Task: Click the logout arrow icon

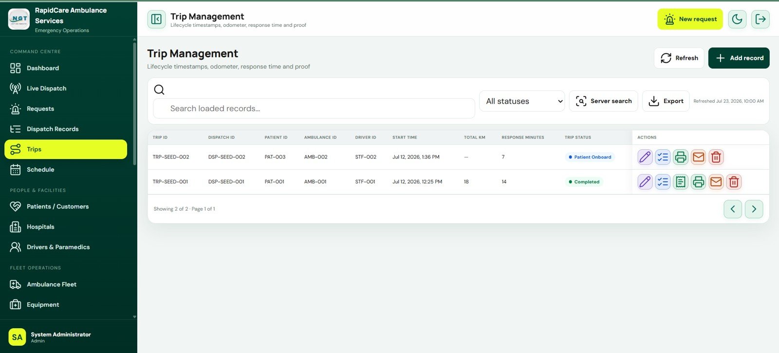Action: pos(760,19)
